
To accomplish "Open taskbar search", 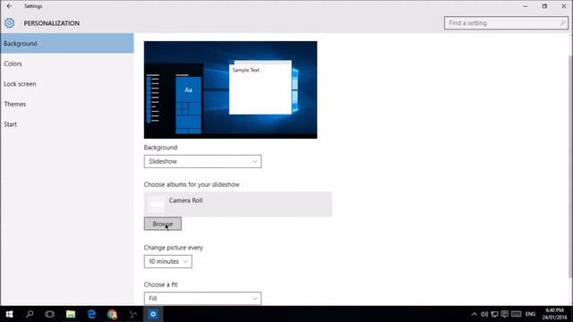I will (30, 314).
